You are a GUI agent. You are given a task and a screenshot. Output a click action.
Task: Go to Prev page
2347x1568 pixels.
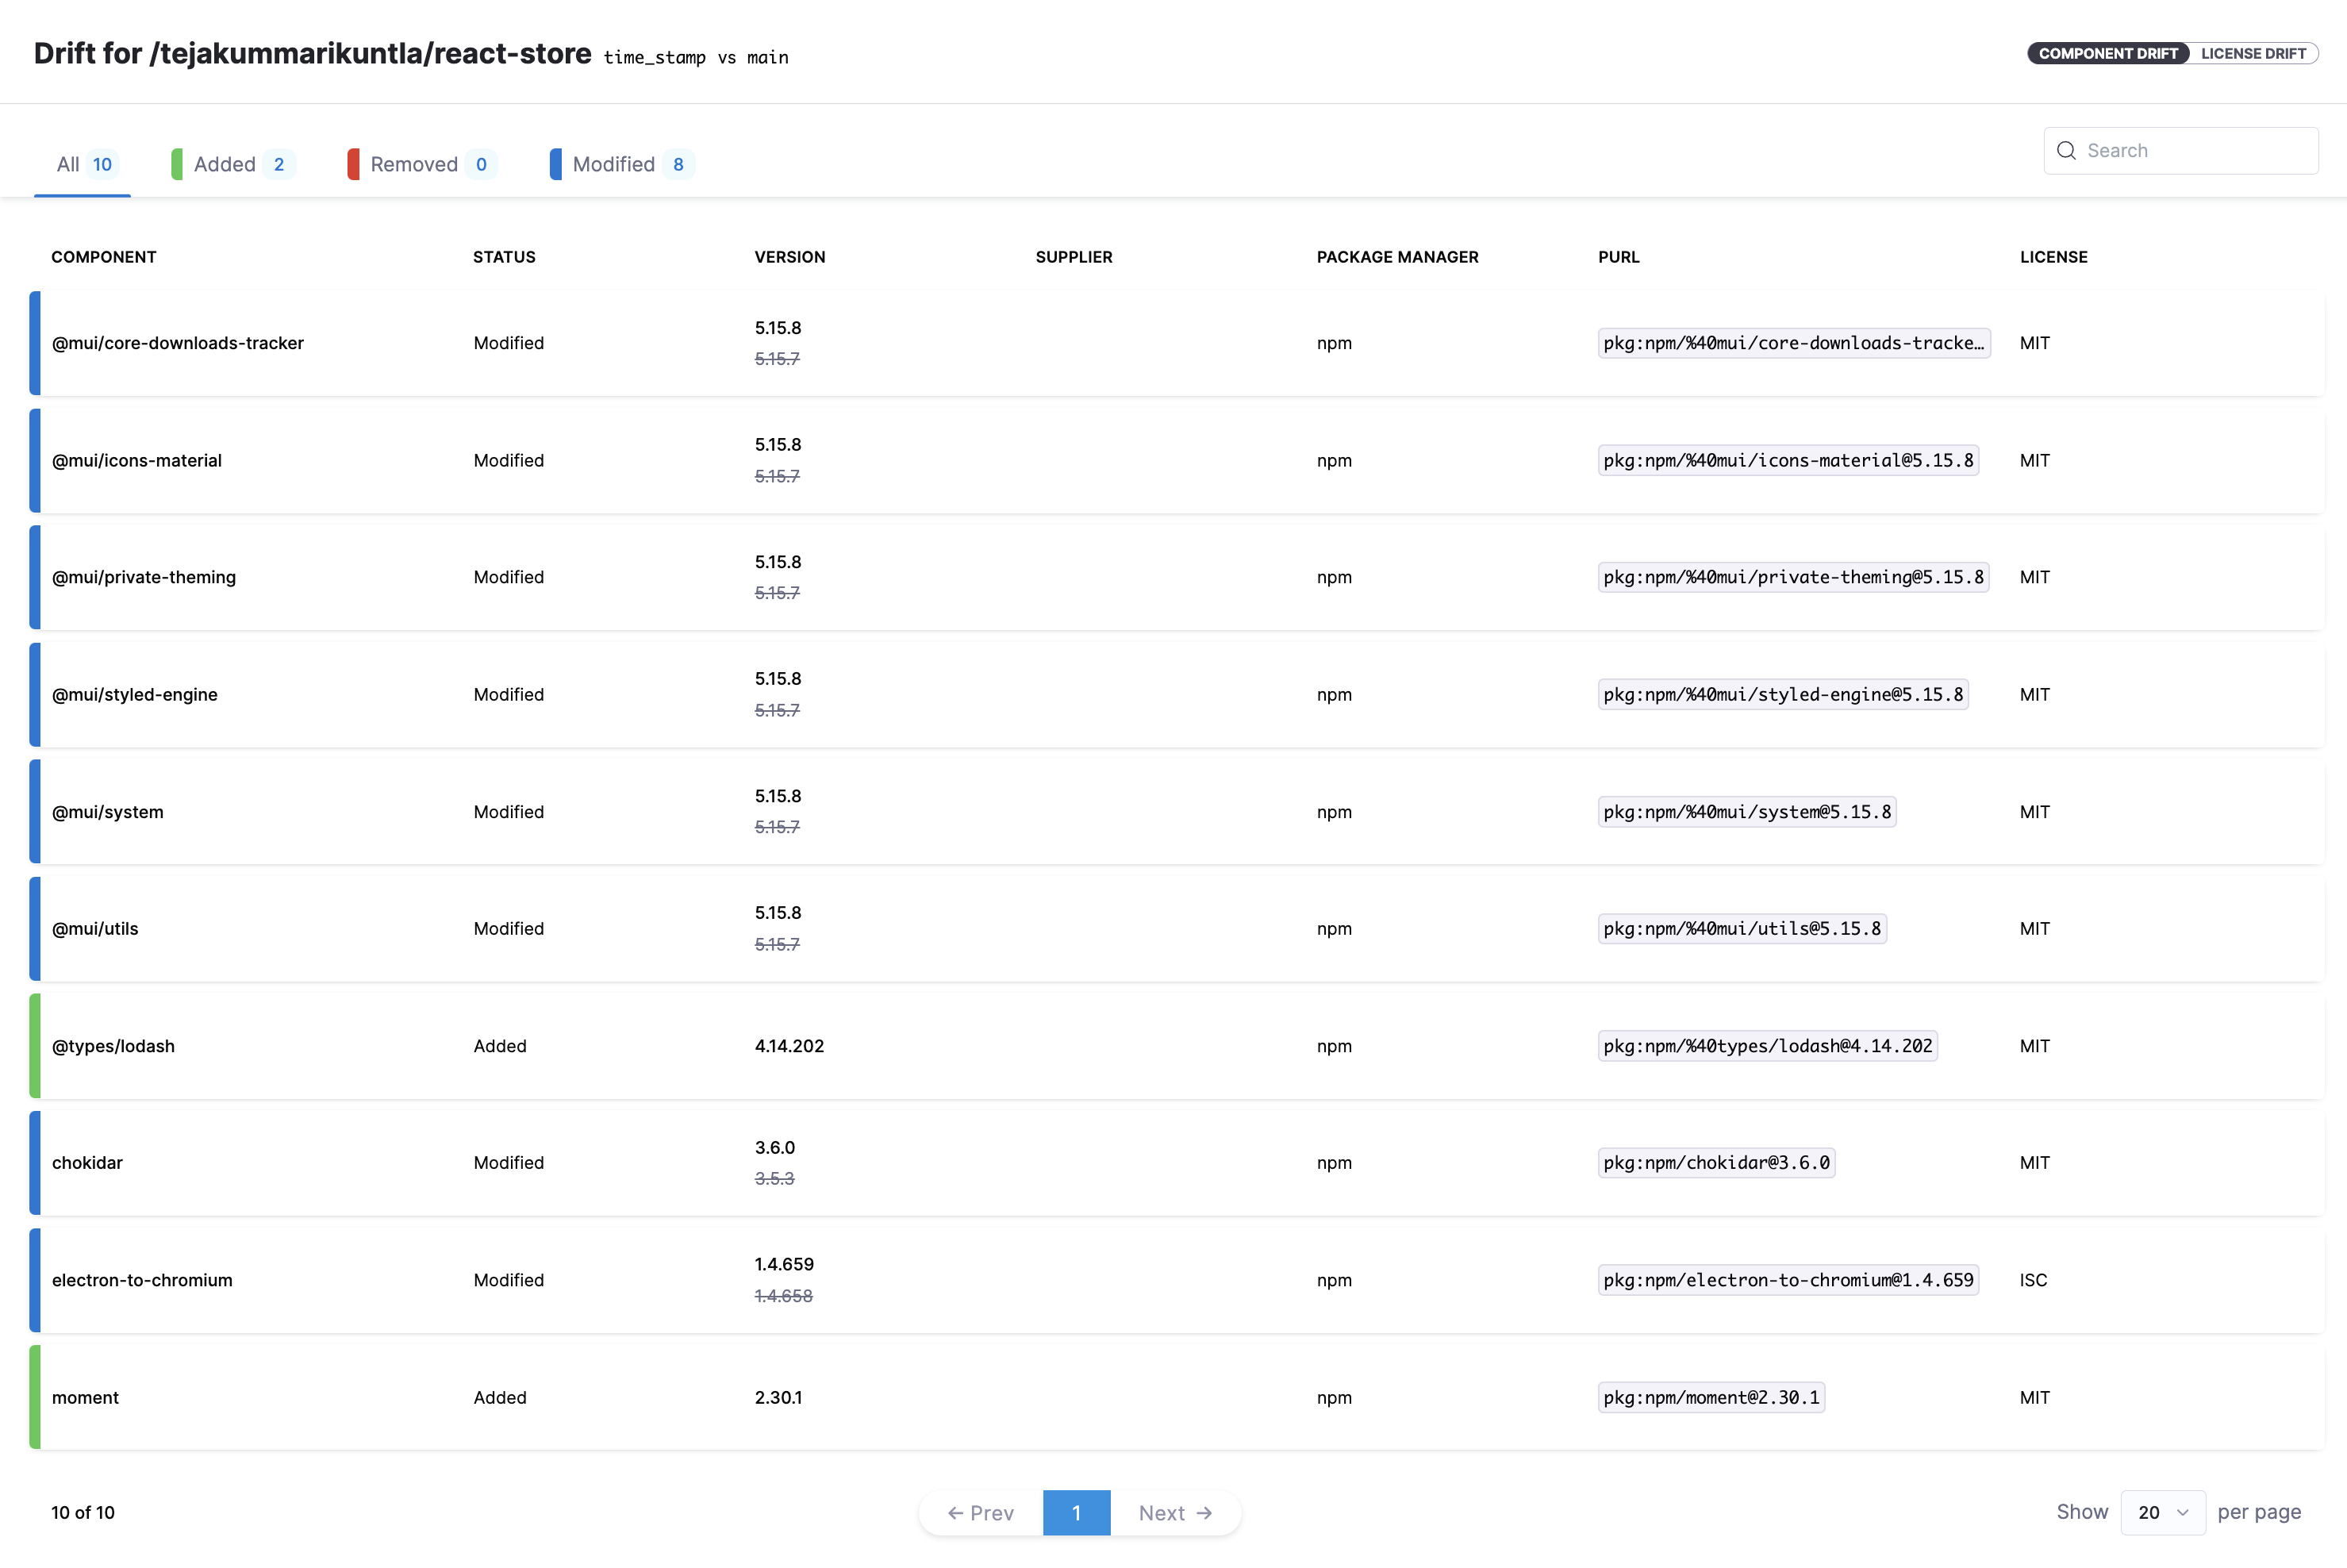(x=981, y=1513)
